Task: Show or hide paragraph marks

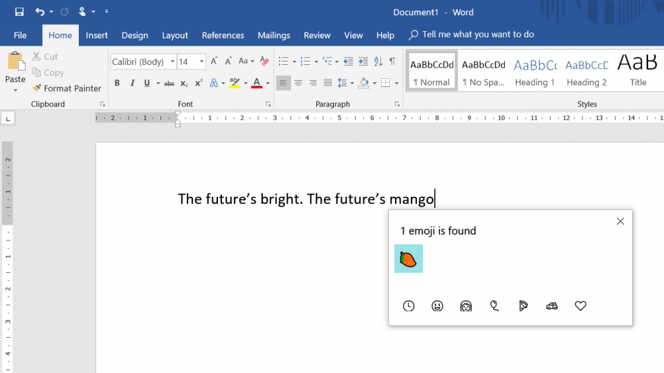Action: click(x=393, y=61)
